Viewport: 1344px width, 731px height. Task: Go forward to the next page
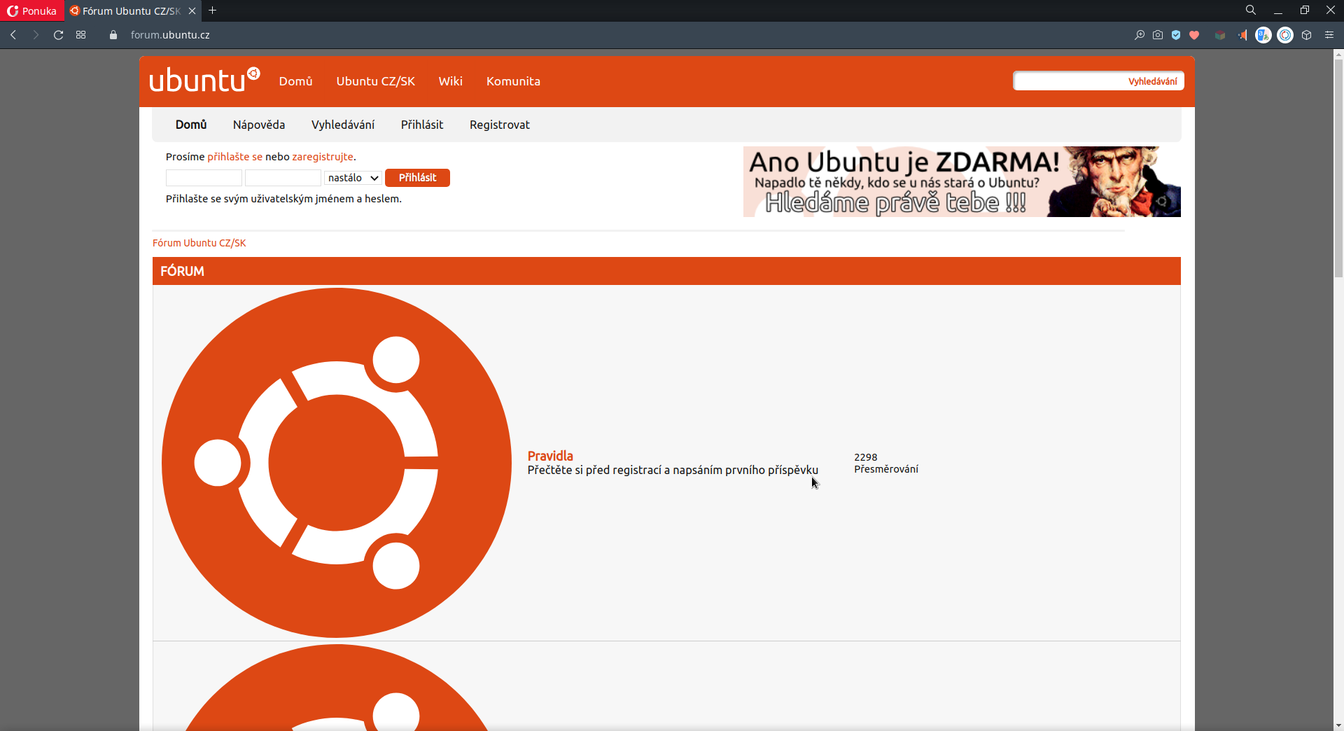pyautogui.click(x=36, y=35)
